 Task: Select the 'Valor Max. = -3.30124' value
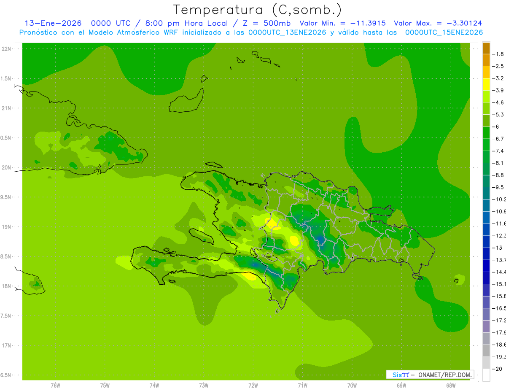pos(438,23)
